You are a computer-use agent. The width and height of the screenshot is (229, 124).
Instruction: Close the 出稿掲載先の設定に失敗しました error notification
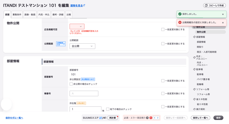coord(223,23)
